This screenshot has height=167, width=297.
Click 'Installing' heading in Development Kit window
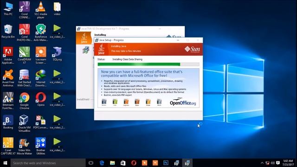click(100, 35)
